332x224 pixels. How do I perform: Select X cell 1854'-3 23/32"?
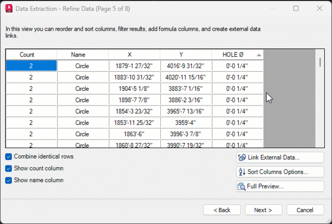[x=134, y=111]
